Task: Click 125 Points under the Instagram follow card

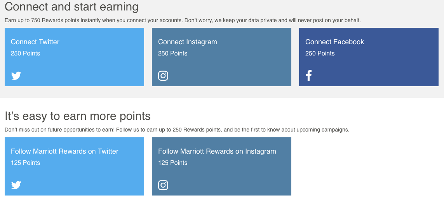Action: click(x=173, y=163)
